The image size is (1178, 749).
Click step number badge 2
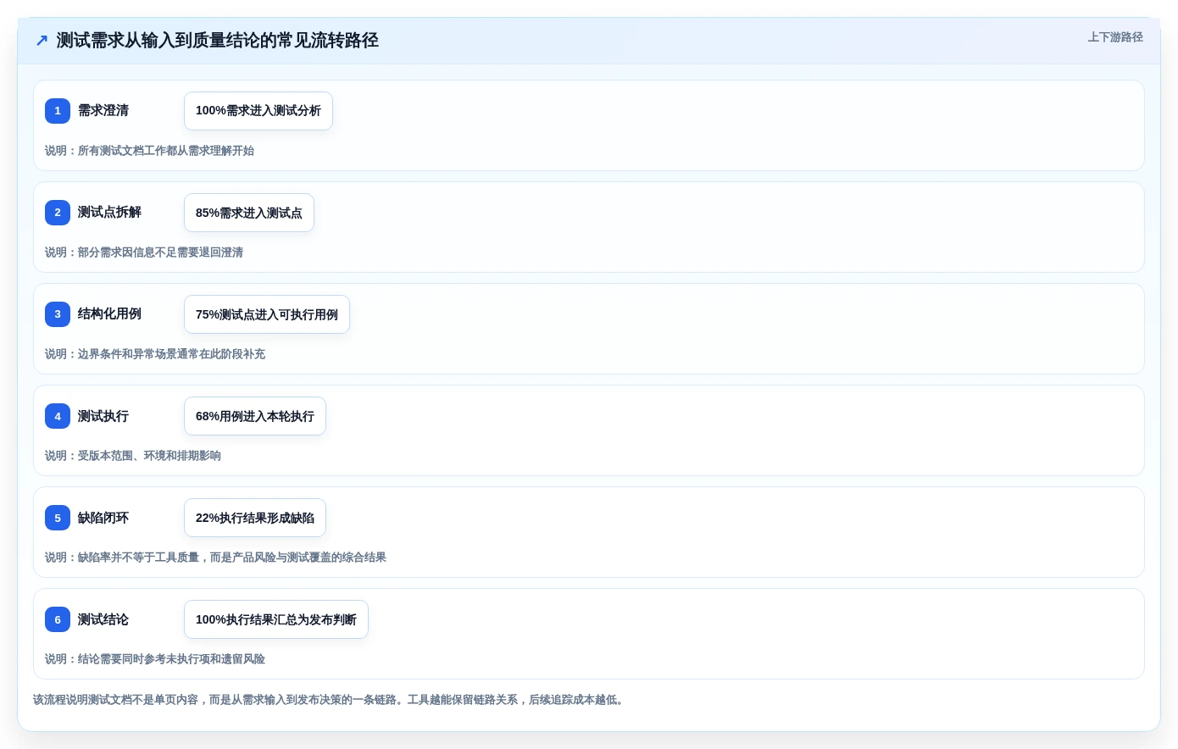click(x=58, y=213)
